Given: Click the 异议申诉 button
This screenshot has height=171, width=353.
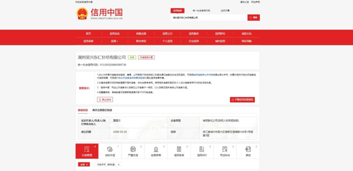Looking at the screenshot, I should click(105, 100).
